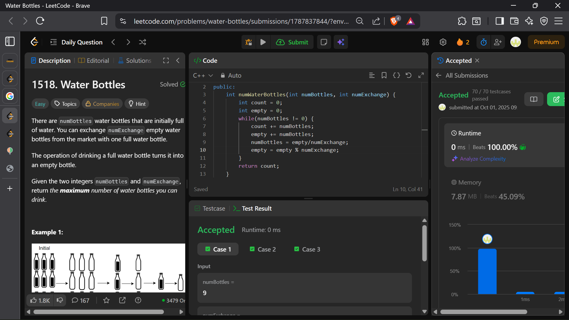
Task: Open the timer stopwatch icon
Action: click(x=484, y=42)
